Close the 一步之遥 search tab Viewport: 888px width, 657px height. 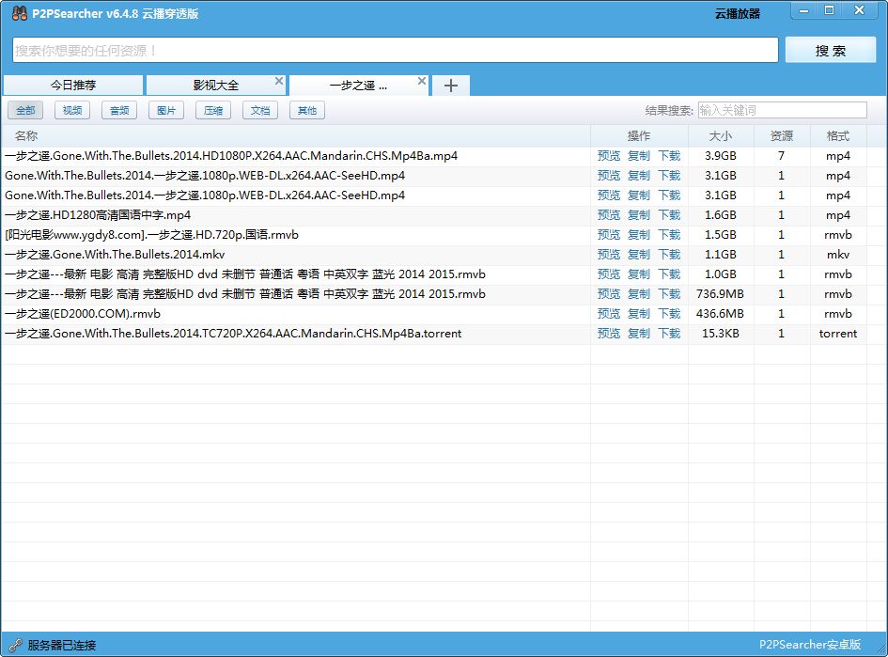[x=421, y=81]
